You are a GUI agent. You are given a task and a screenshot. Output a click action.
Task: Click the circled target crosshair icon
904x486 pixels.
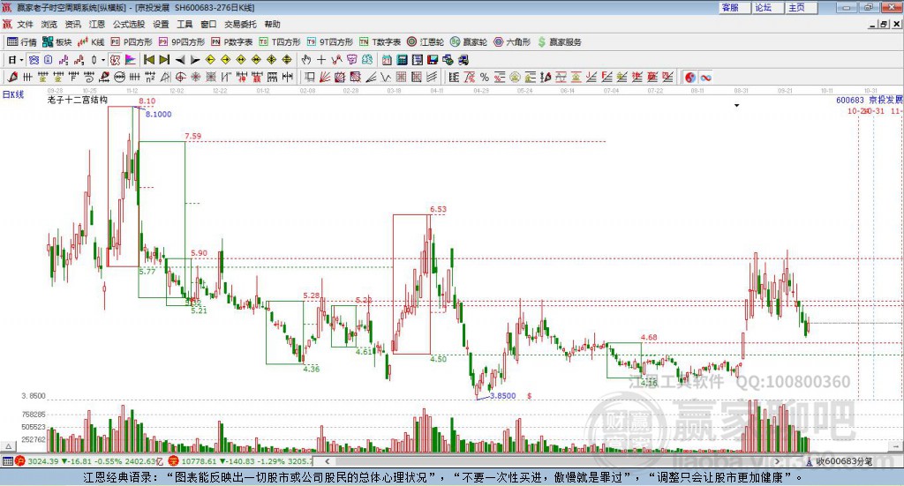coord(180,77)
